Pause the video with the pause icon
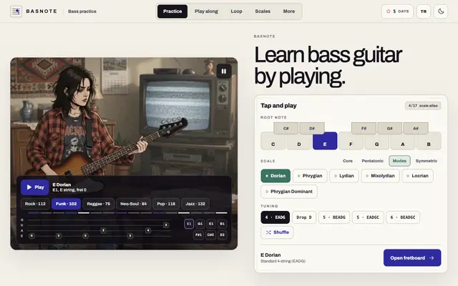This screenshot has width=458, height=286. coord(224,71)
